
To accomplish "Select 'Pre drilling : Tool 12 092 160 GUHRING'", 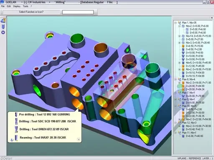I will tap(44, 115).
